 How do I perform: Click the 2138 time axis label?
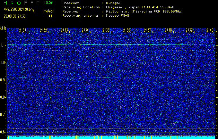point(168,30)
